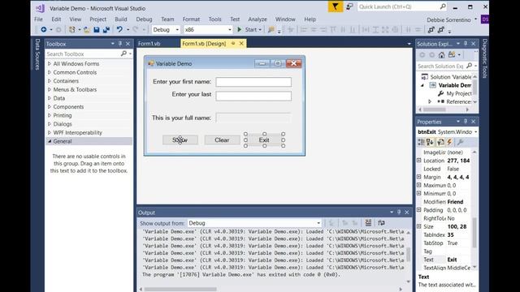Click the Alphabetical sort icon in Properties

(430, 143)
